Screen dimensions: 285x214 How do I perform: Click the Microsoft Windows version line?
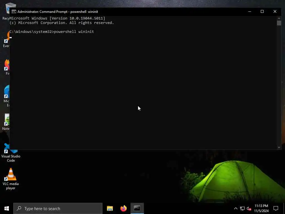point(57,18)
